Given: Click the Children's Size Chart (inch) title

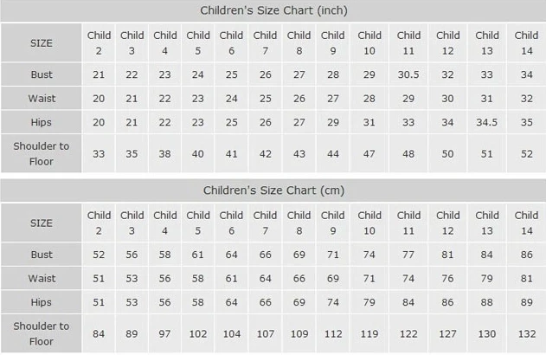Looking at the screenshot, I should pos(274,10).
